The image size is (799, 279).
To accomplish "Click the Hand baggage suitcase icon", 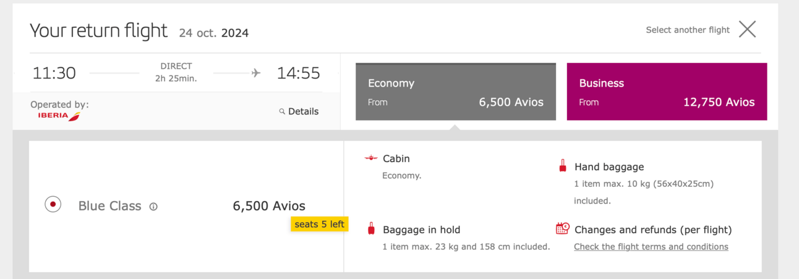I will [563, 166].
